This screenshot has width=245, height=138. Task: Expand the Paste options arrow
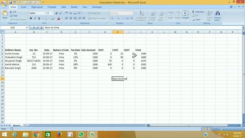[x=5, y=20]
